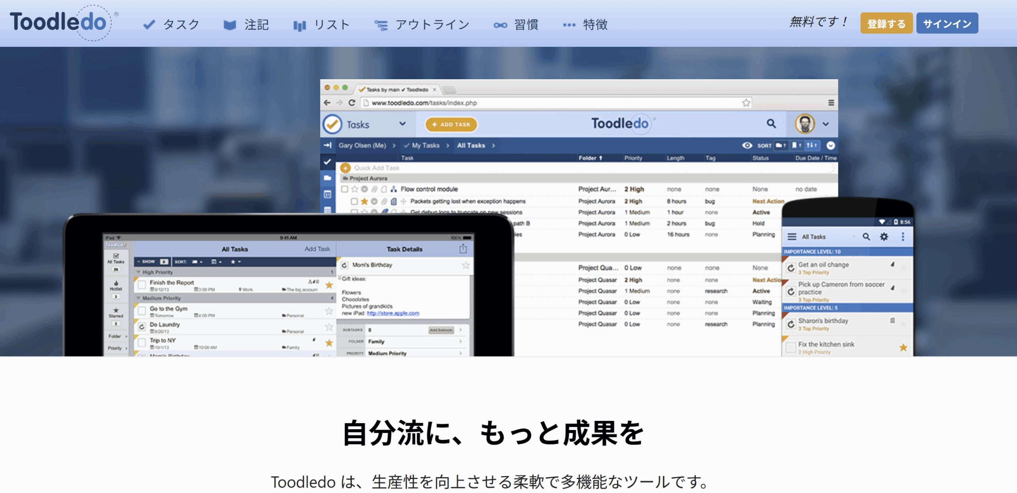Click the blue サインイン button
This screenshot has height=493, width=1017.
pos(947,23)
